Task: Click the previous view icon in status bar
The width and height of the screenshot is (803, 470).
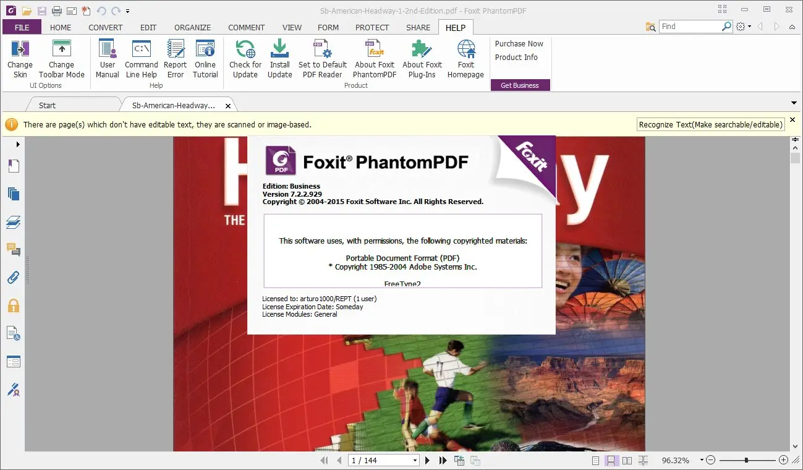Action: coord(459,461)
